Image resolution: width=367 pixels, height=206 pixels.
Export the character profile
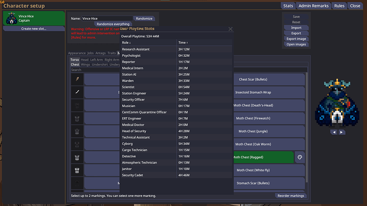pyautogui.click(x=296, y=33)
